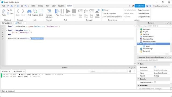Collapse the ServerScriptService tree node
The height and width of the screenshot is (97, 172).
[138, 44]
